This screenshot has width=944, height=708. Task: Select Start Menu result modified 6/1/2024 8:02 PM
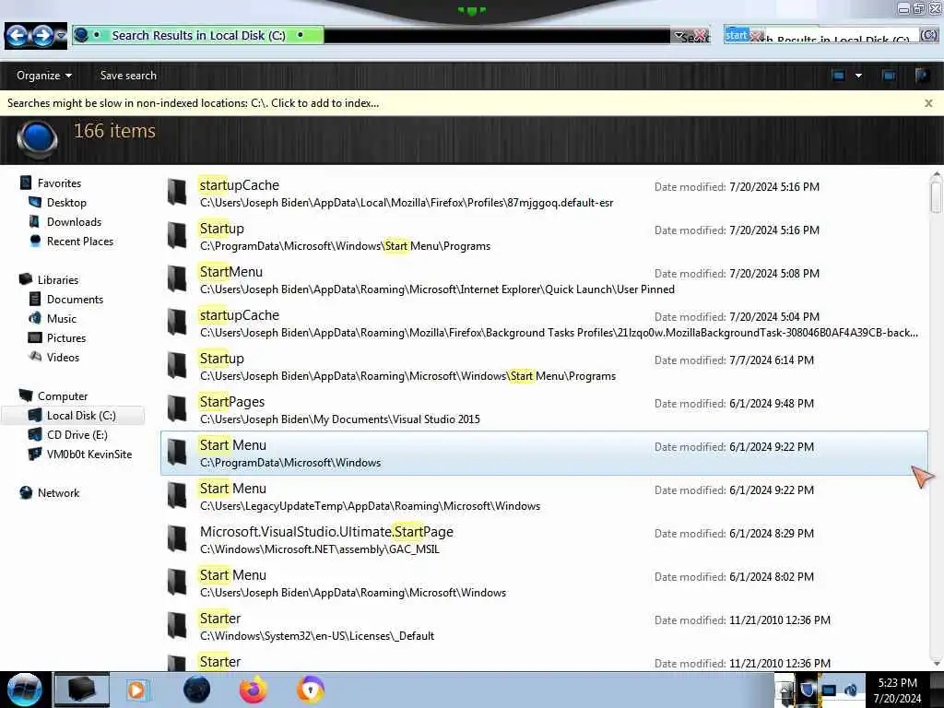tap(544, 583)
